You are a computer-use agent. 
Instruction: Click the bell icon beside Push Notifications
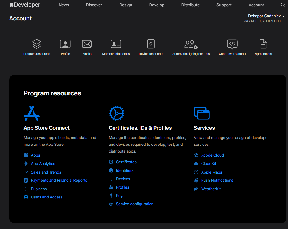tap(196, 180)
